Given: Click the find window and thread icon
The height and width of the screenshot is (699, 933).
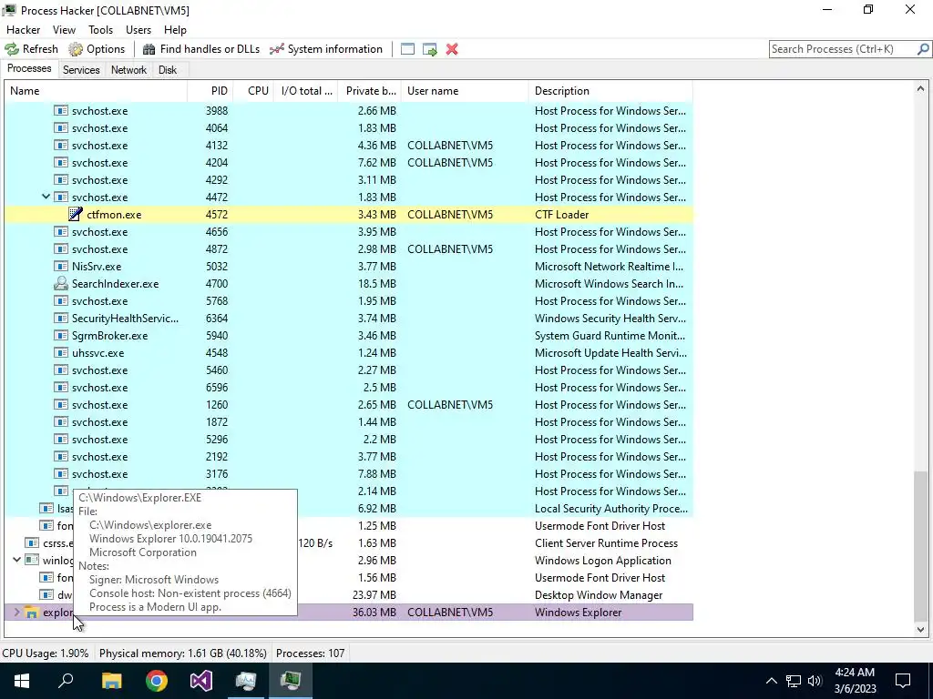Looking at the screenshot, I should [x=430, y=49].
